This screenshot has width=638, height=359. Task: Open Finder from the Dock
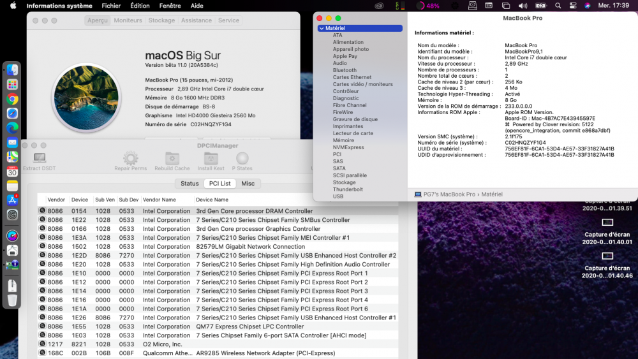[x=12, y=70]
